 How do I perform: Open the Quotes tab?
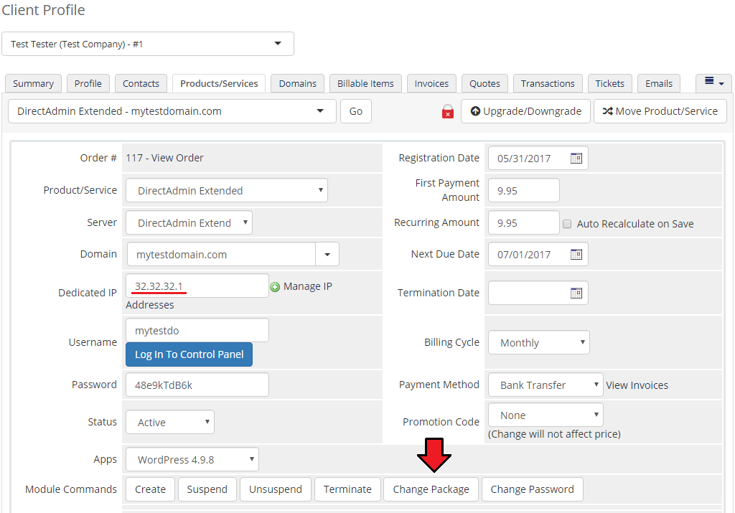coord(484,83)
